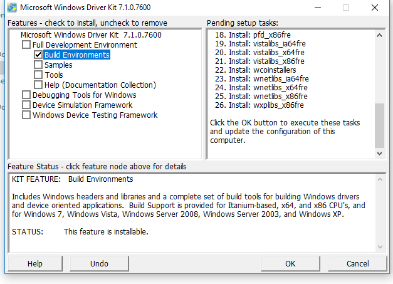Click task '19. Install: vistalibs_ia64fre'
The height and width of the screenshot is (284, 393).
[260, 44]
